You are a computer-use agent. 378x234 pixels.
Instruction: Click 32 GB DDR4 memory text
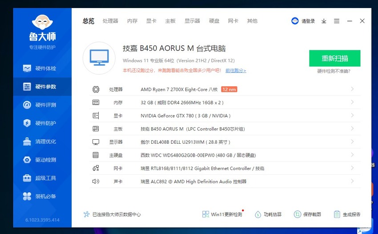(182, 102)
